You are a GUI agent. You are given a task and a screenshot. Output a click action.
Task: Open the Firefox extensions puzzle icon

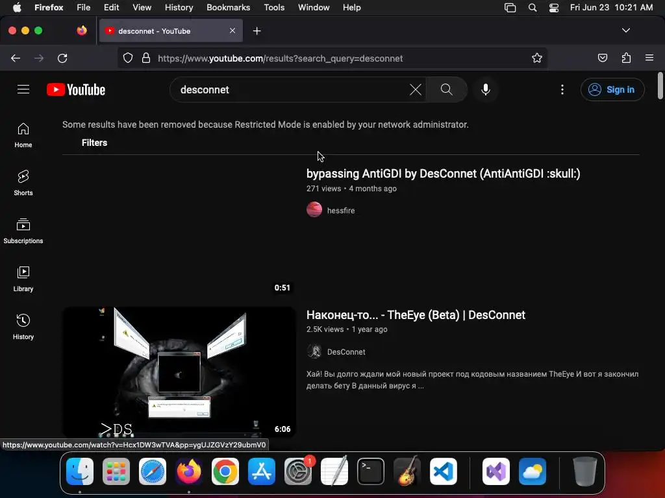[x=626, y=58]
